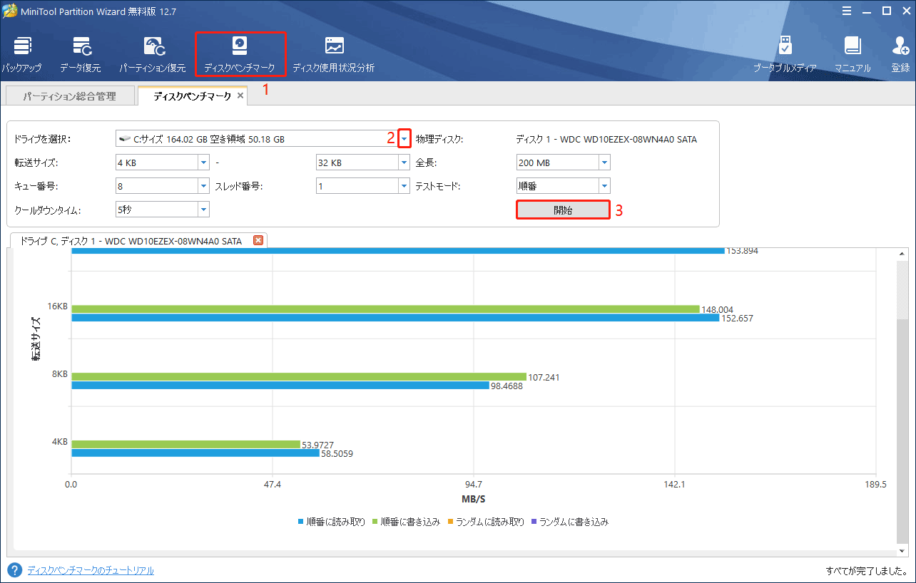Launch データ復元 data recovery
Image resolution: width=916 pixels, height=583 pixels.
(x=81, y=55)
